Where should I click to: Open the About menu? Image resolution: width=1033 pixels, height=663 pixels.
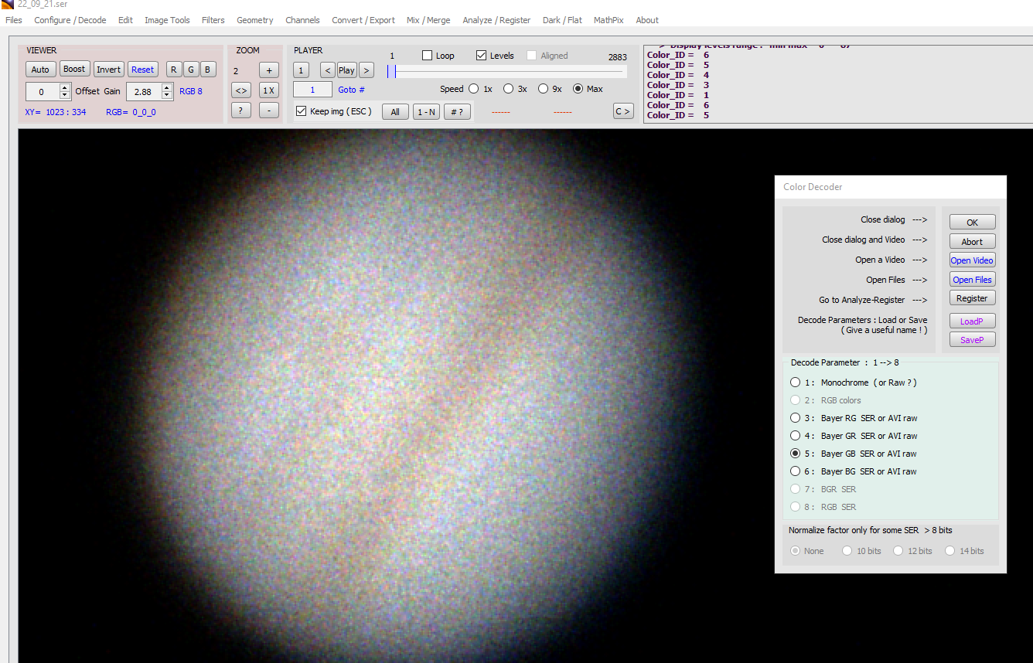(x=647, y=20)
